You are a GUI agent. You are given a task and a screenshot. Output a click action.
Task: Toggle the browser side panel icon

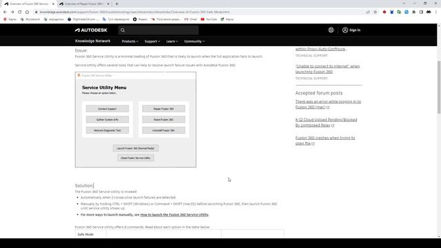421,12
